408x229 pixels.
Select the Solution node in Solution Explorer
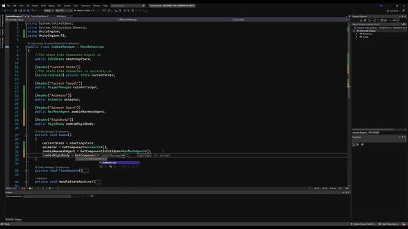pos(380,28)
